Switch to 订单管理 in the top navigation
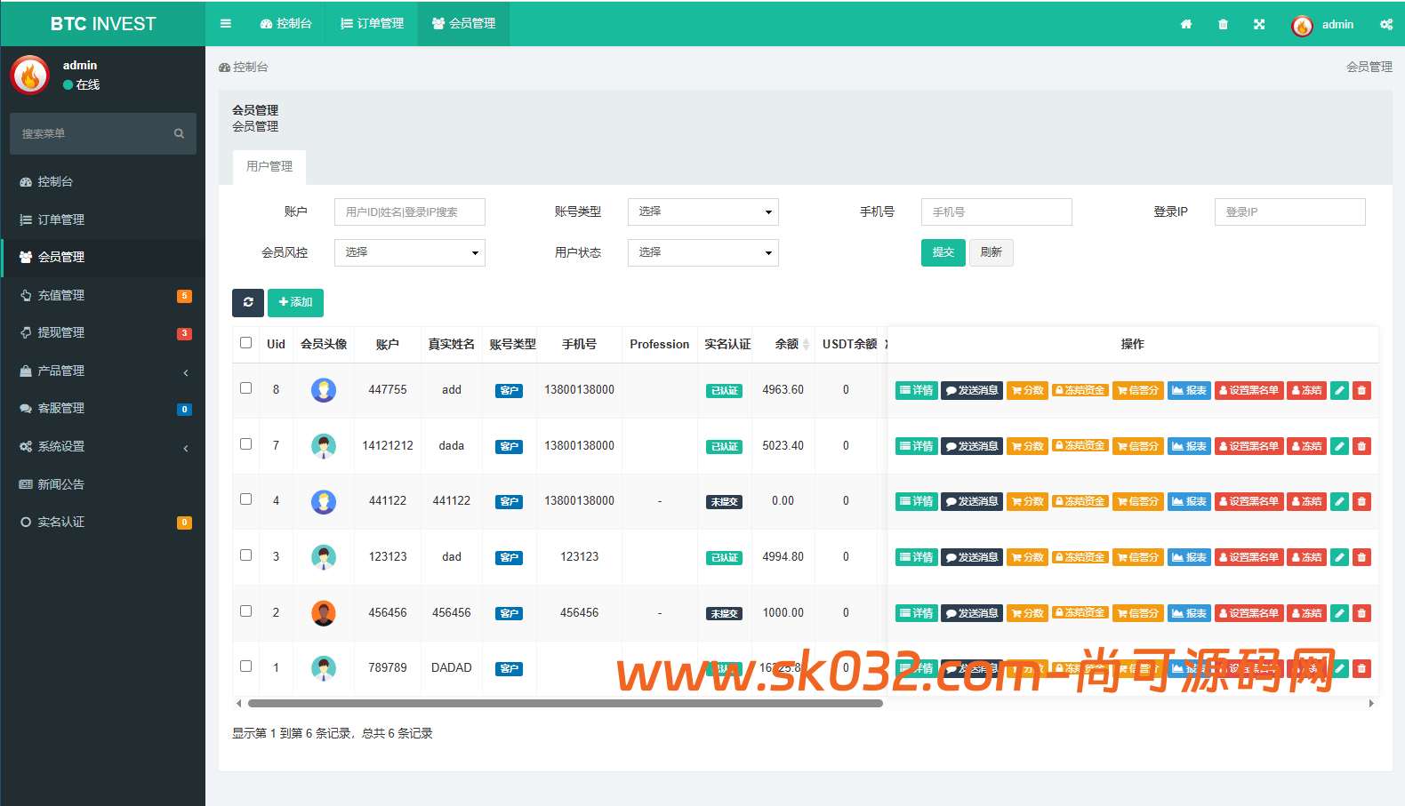Image resolution: width=1405 pixels, height=806 pixels. [372, 24]
